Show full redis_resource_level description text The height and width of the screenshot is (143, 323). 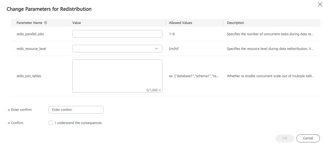pos(270,49)
